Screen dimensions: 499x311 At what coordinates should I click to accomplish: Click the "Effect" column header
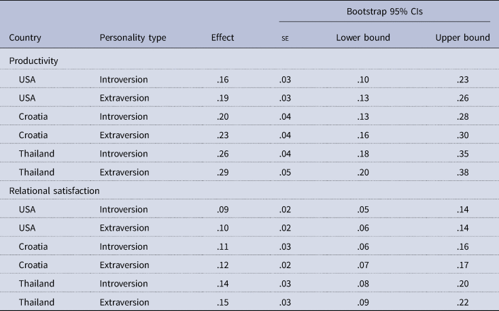(222, 38)
